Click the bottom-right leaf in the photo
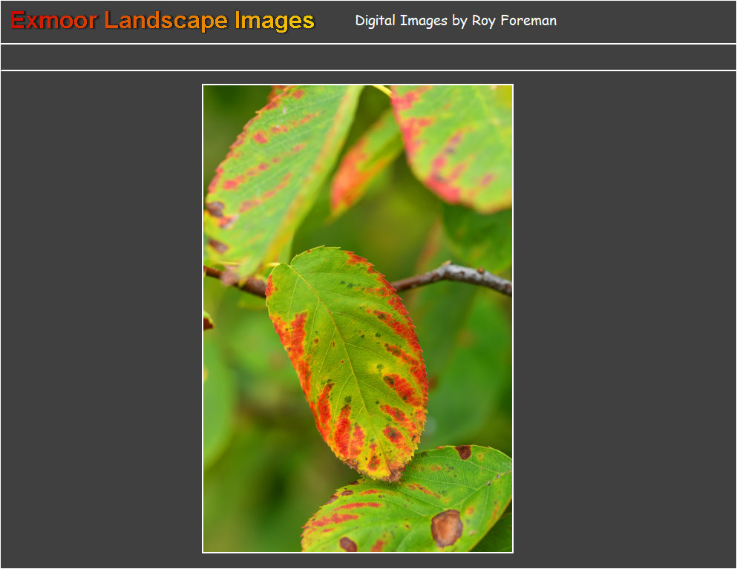Viewport: 737px width, 569px height. pos(416,504)
